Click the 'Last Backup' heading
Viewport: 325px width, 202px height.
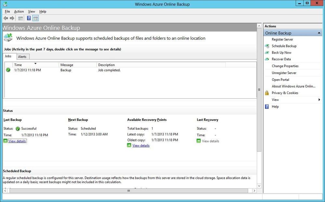pos(12,120)
